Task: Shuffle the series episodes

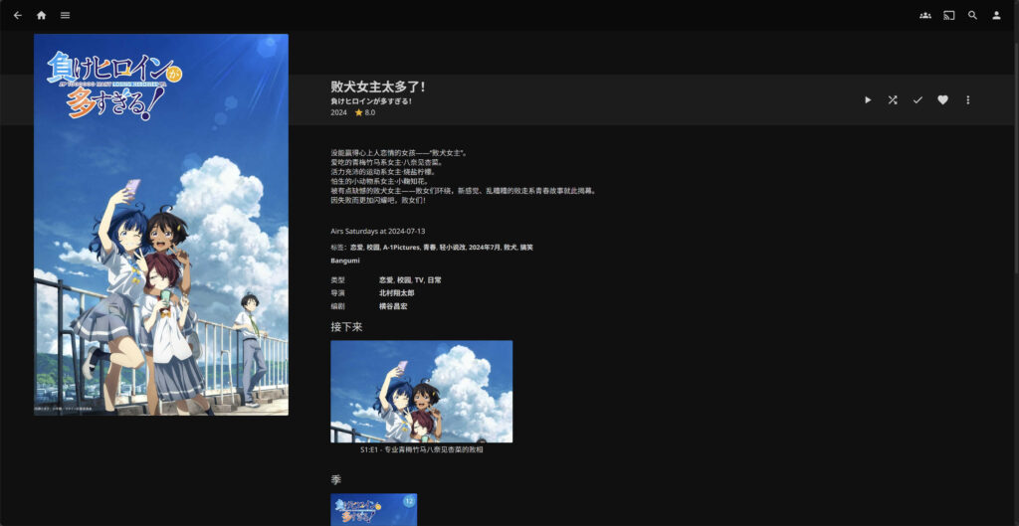Action: tap(893, 100)
